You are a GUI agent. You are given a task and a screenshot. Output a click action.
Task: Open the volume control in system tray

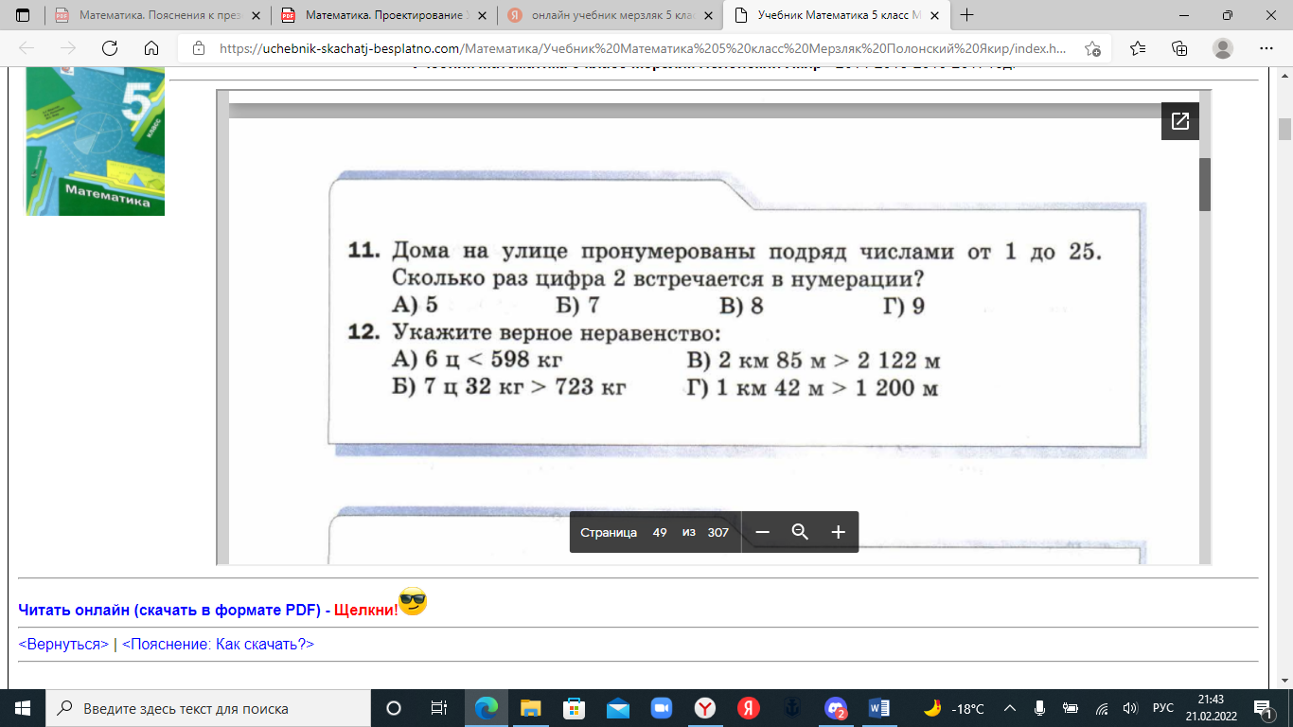point(1128,708)
